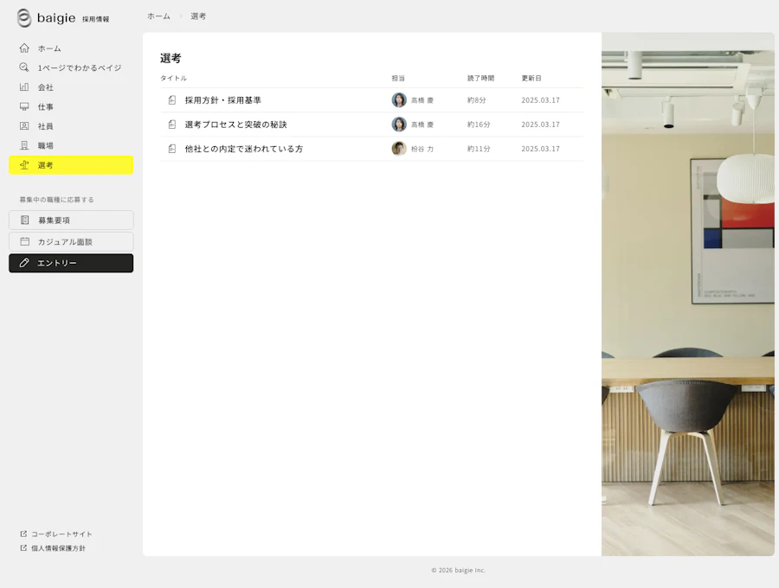Click the avatar in the 選考プロセスと突破の秘訣 row
Viewport: 779px width, 588px height.
click(399, 124)
